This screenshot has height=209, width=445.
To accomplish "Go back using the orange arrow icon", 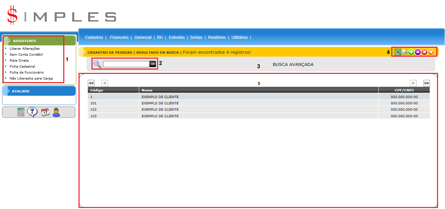I will pos(431,52).
